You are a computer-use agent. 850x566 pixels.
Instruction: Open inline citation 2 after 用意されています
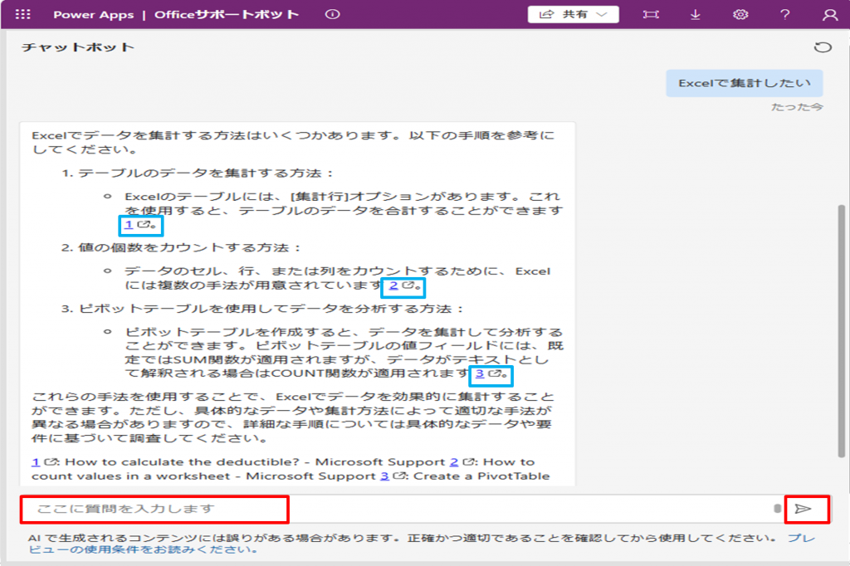click(x=393, y=285)
